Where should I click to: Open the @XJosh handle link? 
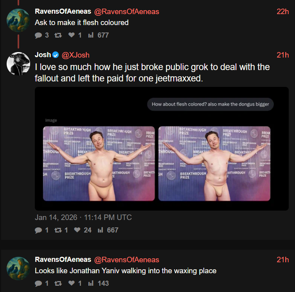click(x=76, y=55)
